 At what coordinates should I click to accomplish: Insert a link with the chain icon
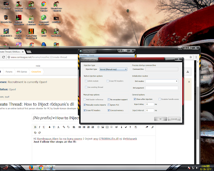pyautogui.click(x=64, y=127)
